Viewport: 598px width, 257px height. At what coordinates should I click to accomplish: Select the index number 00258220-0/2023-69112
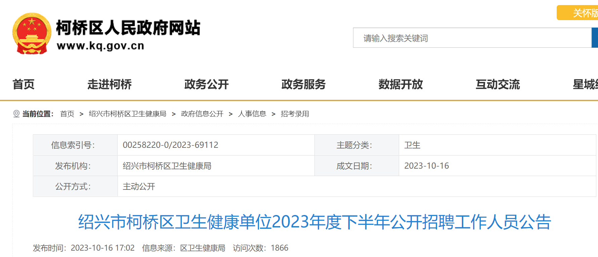[x=171, y=145]
